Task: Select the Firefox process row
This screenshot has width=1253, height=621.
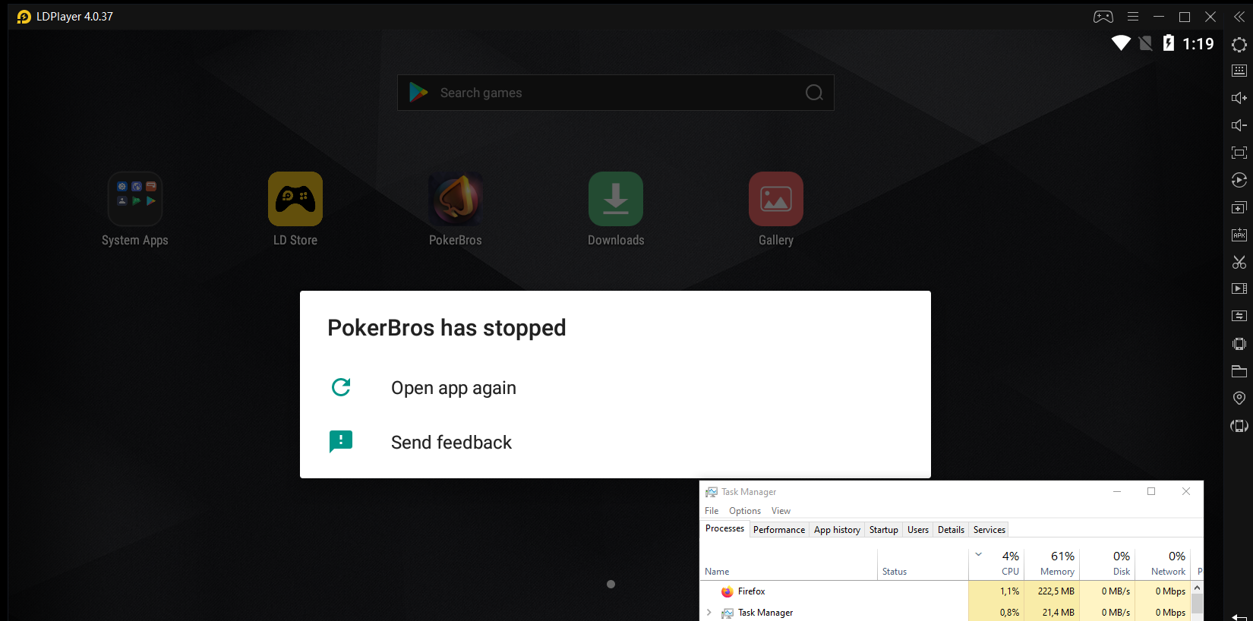Action: click(x=945, y=591)
